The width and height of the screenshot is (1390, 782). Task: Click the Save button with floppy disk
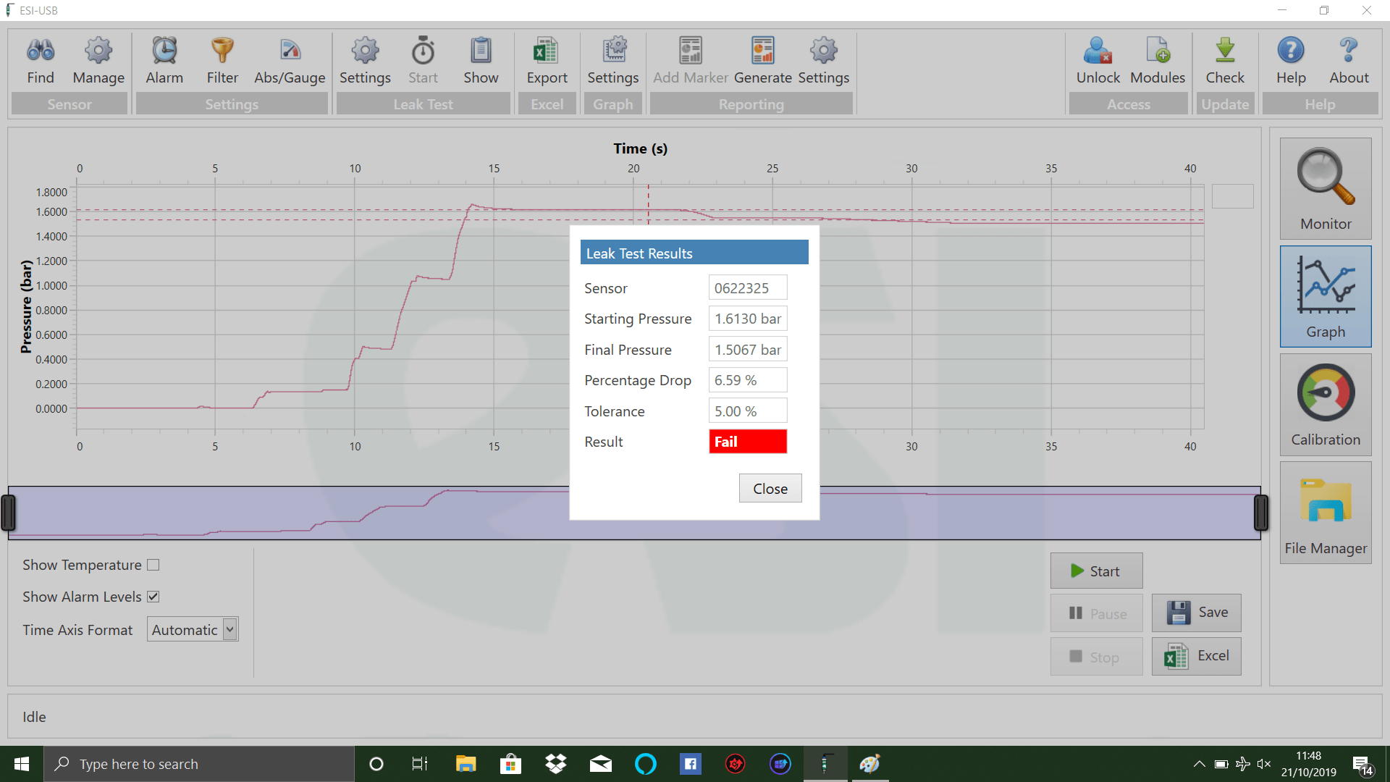[1196, 613]
